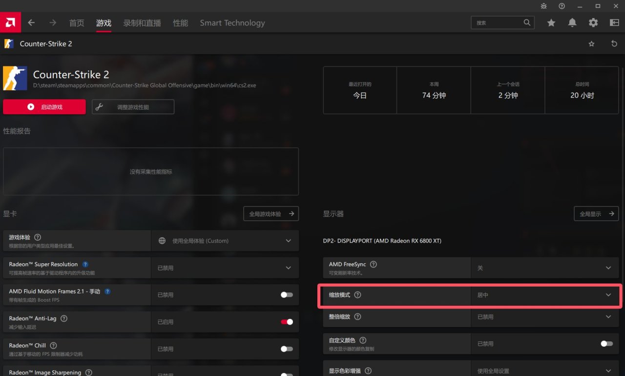625x376 pixels.
Task: Click the 没有采集性能指标 message
Action: click(x=151, y=172)
